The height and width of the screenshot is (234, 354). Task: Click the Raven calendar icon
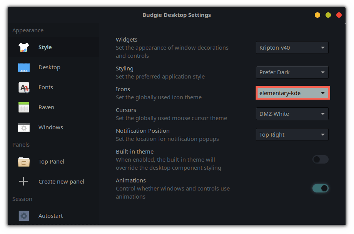click(x=23, y=107)
